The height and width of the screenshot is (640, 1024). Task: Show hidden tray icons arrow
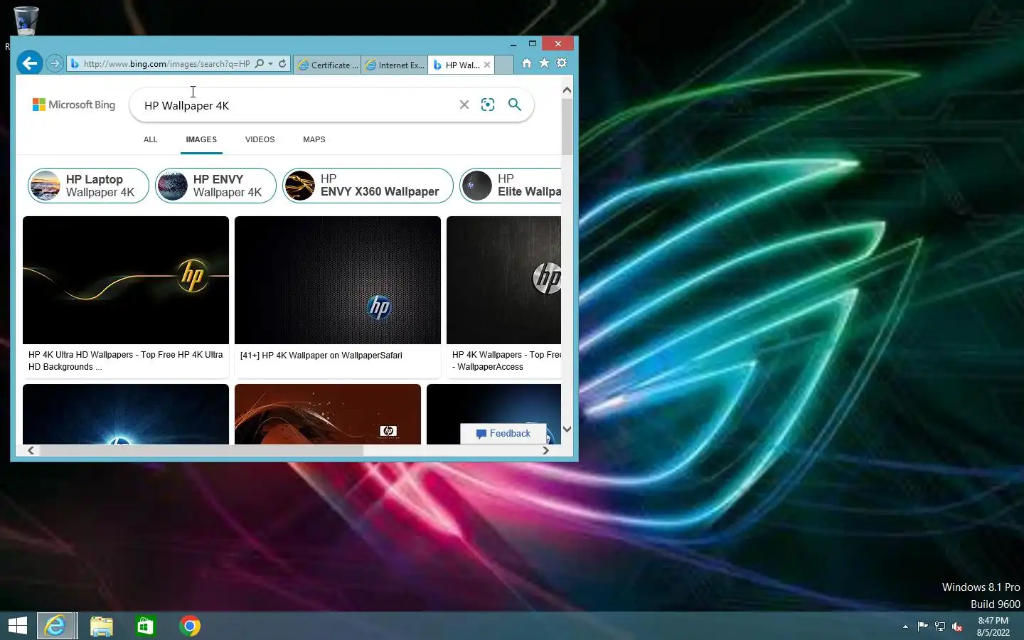point(905,626)
